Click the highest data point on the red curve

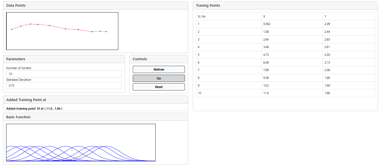(30, 24)
